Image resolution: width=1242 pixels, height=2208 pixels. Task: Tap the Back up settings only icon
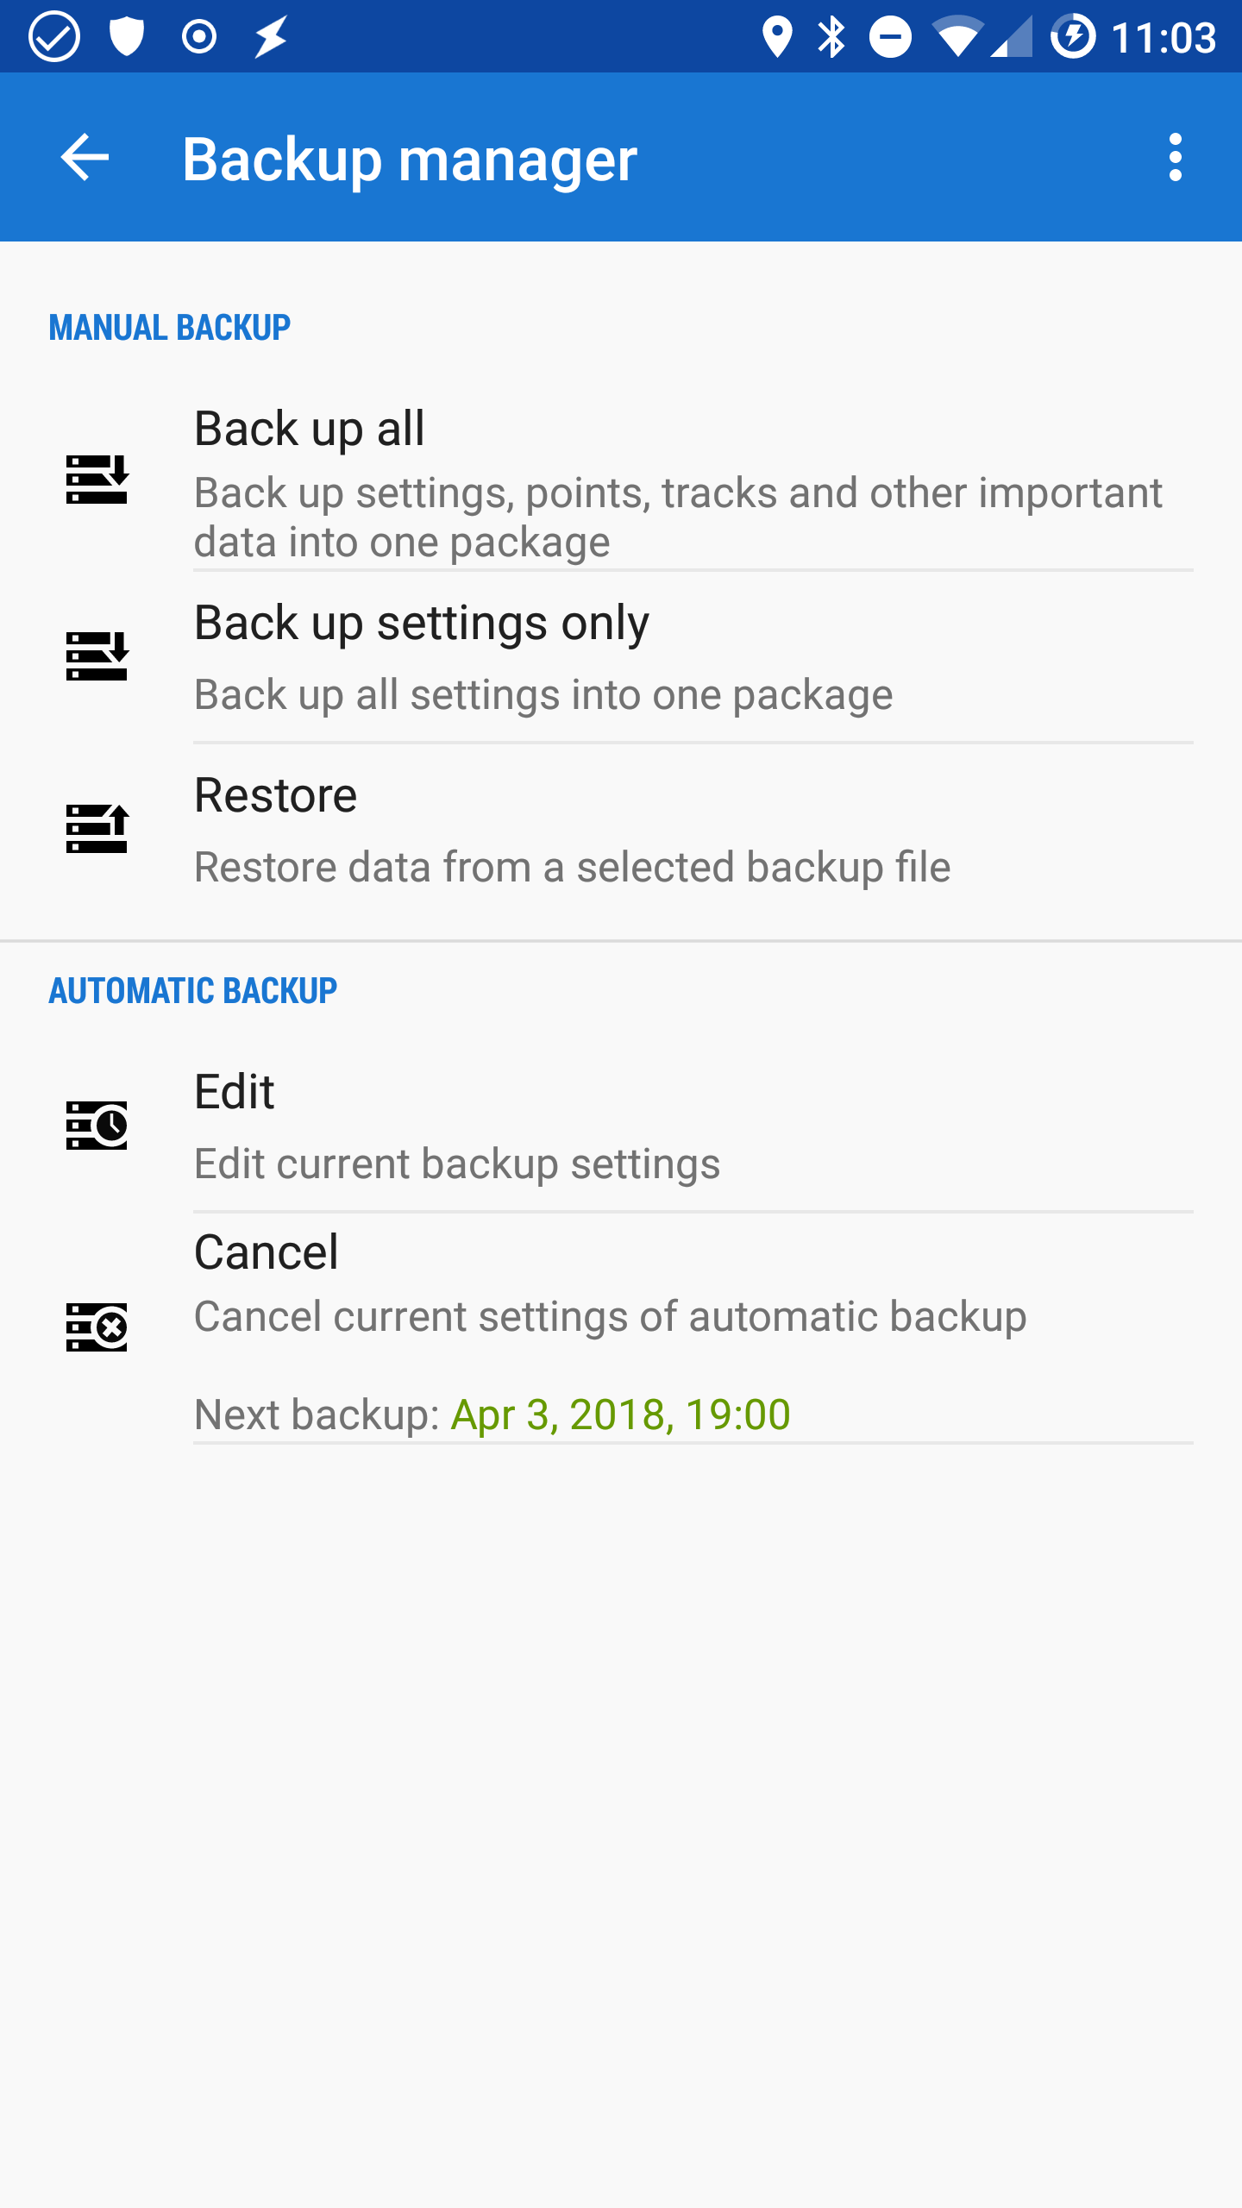click(97, 655)
